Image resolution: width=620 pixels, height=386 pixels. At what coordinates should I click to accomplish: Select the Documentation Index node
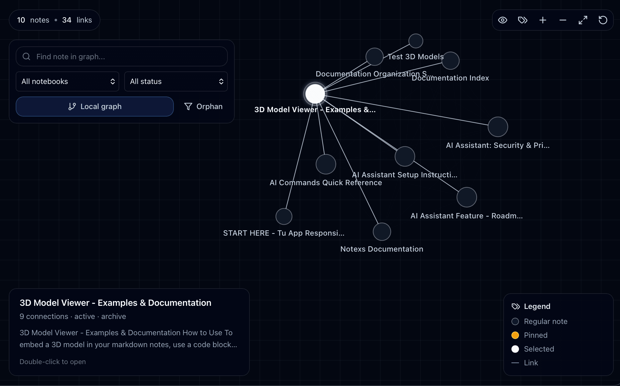pos(451,60)
